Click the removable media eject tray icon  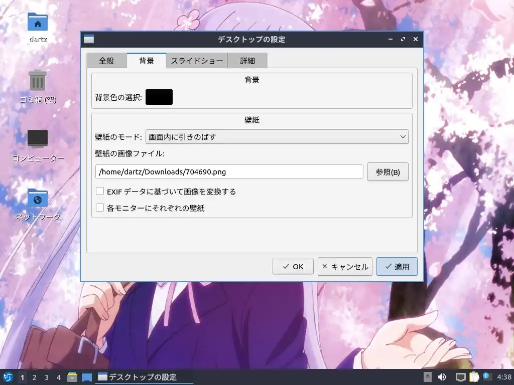coord(428,377)
